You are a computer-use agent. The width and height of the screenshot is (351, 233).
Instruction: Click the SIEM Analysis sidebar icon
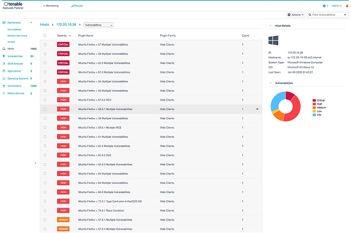point(4,64)
